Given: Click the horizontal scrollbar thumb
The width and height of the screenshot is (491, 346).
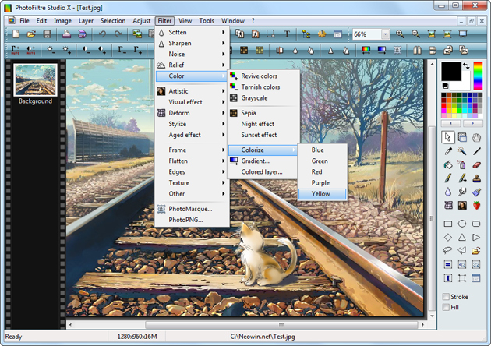Looking at the screenshot, I should click(x=281, y=324).
